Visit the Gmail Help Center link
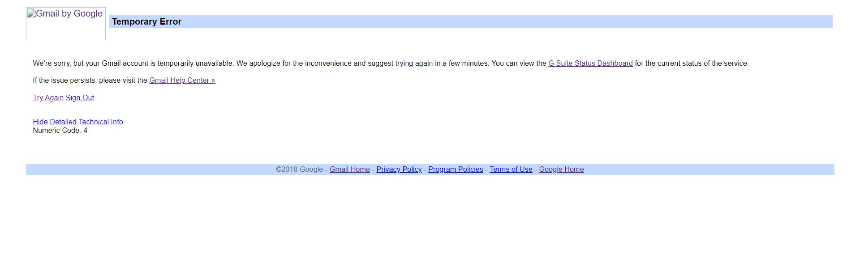860x259 pixels. click(182, 81)
